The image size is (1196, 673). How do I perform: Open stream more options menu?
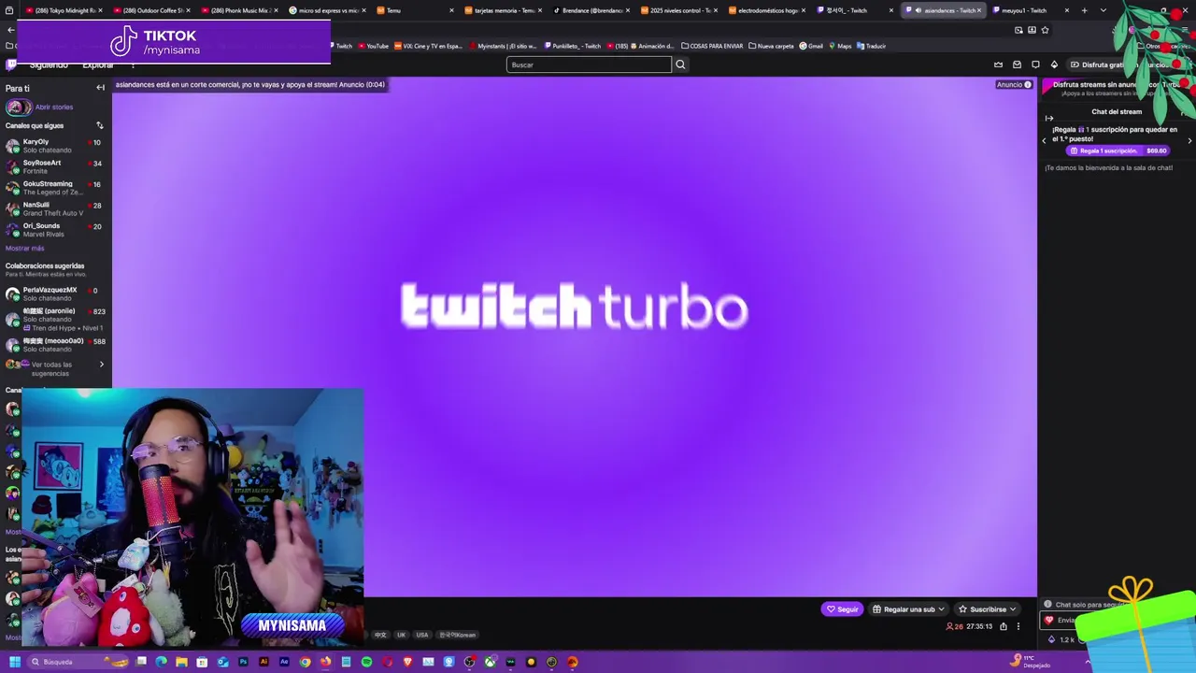(x=1018, y=626)
